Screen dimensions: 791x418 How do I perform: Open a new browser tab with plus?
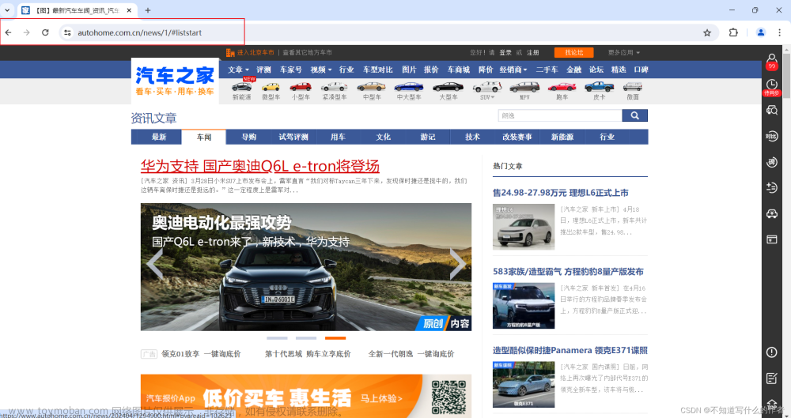(148, 10)
